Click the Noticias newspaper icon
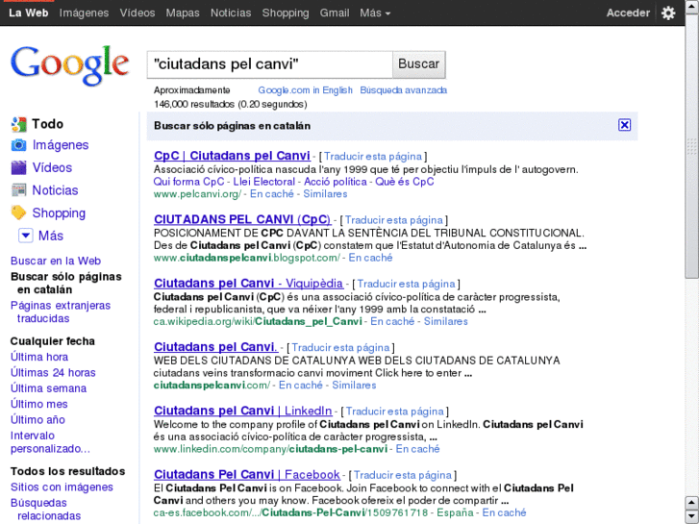Screen dimensions: 699x524 point(18,190)
